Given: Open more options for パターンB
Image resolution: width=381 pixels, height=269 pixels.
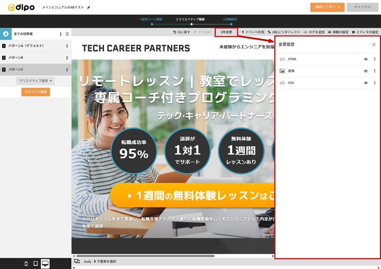Looking at the screenshot, I should pyautogui.click(x=67, y=58).
